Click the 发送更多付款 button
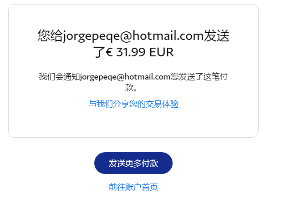 click(x=133, y=163)
